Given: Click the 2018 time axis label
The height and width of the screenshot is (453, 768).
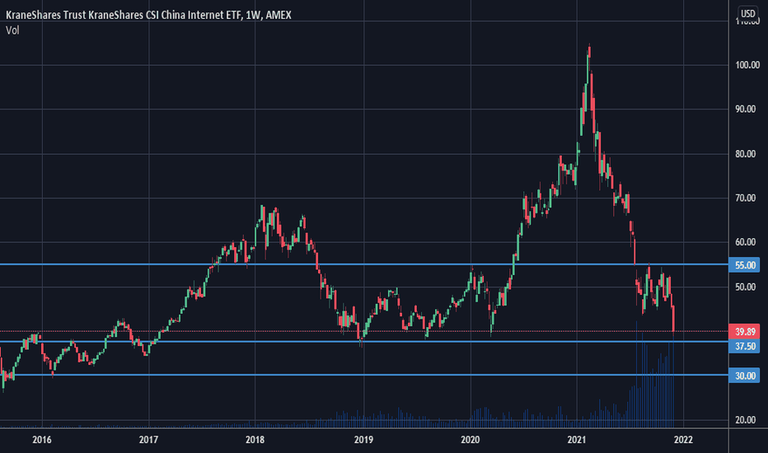Looking at the screenshot, I should 255,440.
